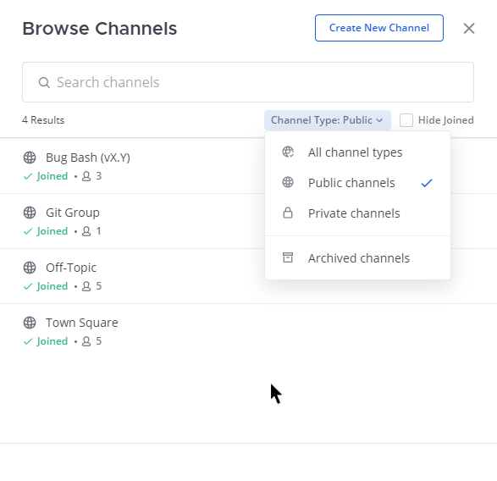The image size is (497, 481).
Task: Close the Browse Channels dialog
Action: point(469,28)
